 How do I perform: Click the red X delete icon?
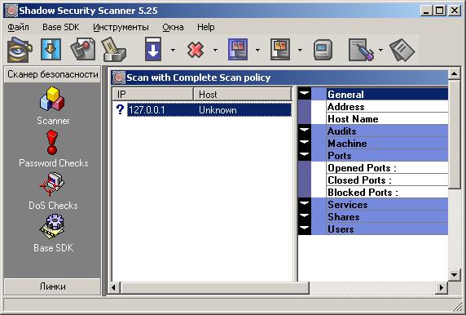(x=196, y=50)
